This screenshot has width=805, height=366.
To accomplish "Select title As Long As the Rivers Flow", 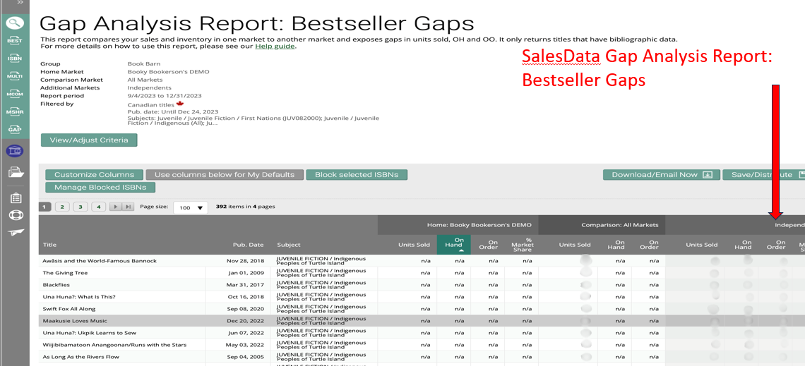I will pyautogui.click(x=80, y=357).
